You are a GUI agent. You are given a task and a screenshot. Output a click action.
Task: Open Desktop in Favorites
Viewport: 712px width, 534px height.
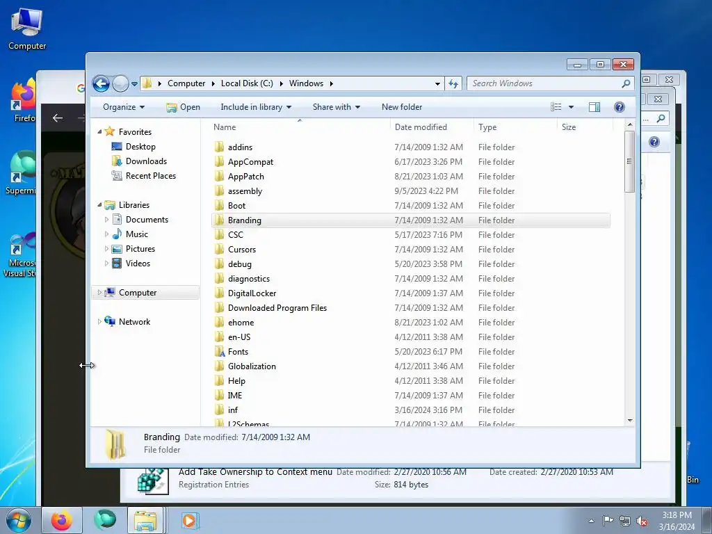pos(140,147)
